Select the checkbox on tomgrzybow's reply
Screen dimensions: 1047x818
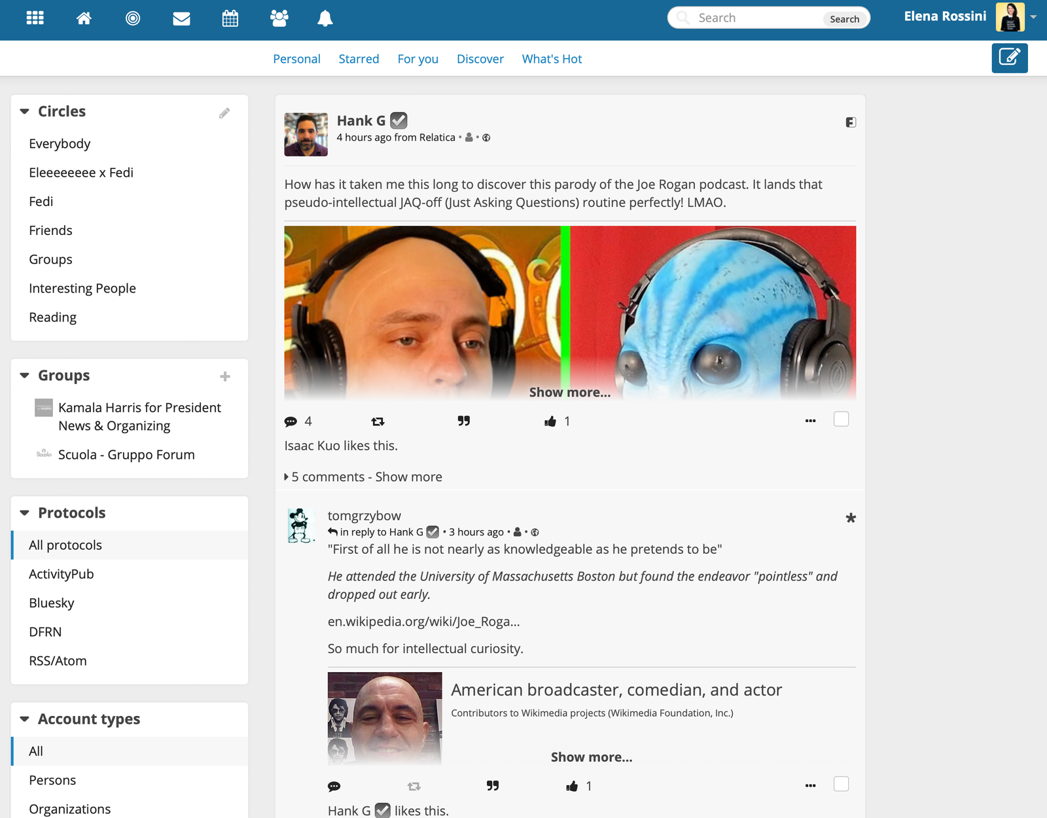tap(841, 784)
